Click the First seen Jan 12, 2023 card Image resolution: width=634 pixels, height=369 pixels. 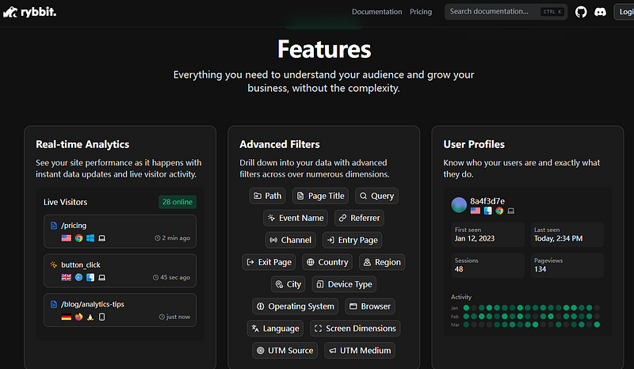coord(488,234)
